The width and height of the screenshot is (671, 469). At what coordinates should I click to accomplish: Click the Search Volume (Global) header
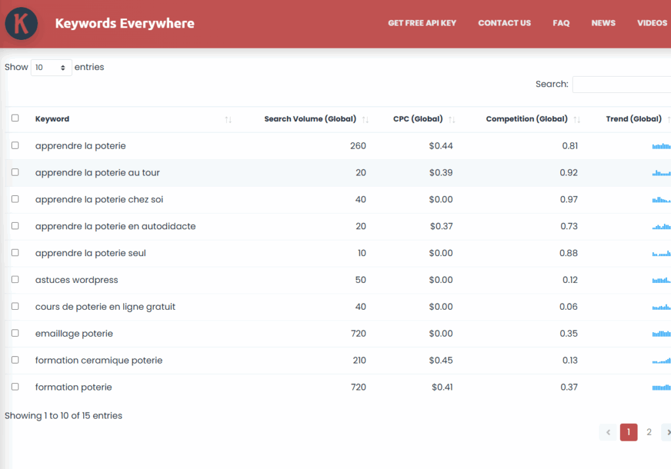point(310,119)
